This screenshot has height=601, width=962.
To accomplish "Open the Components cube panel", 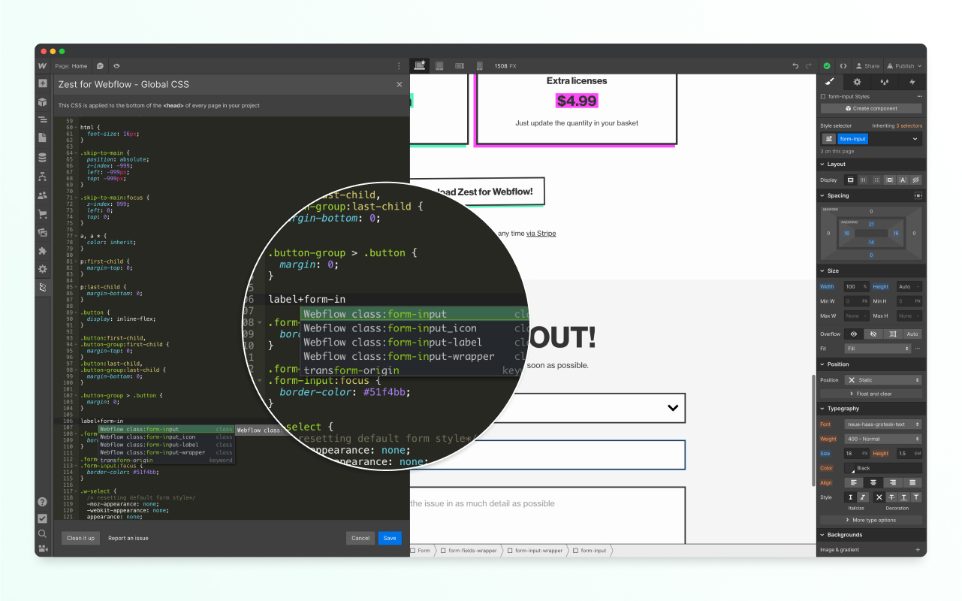I will point(43,102).
